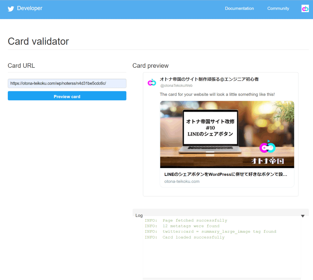Open the Documentation menu
The height and width of the screenshot is (280, 313).
click(239, 8)
